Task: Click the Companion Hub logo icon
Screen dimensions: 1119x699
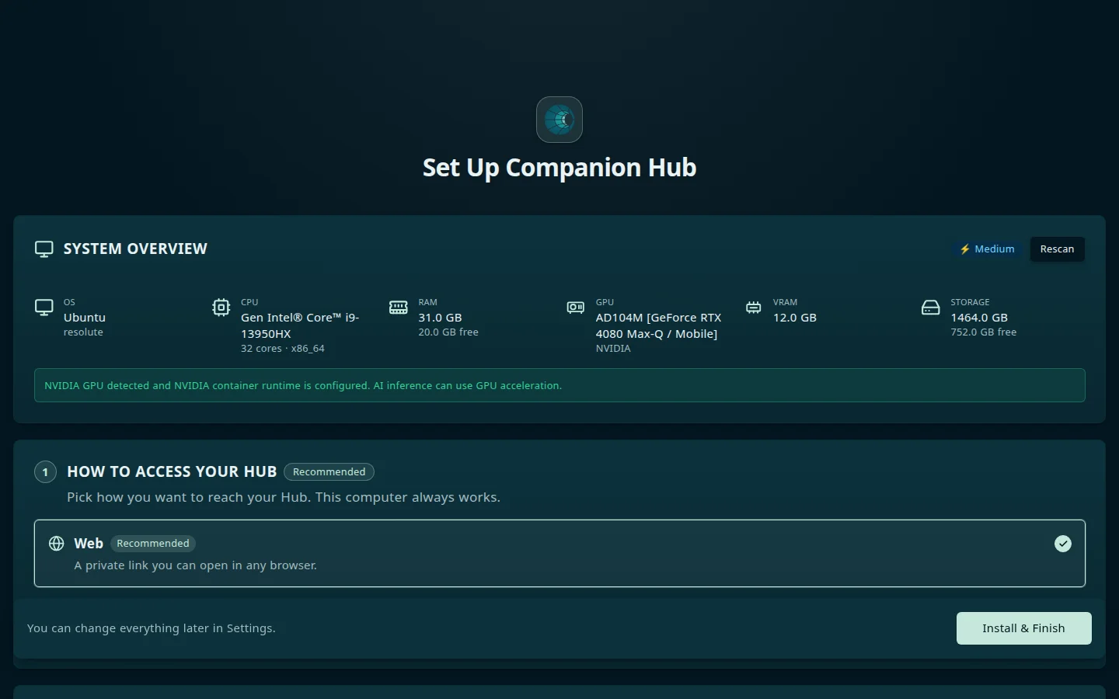Action: tap(559, 120)
